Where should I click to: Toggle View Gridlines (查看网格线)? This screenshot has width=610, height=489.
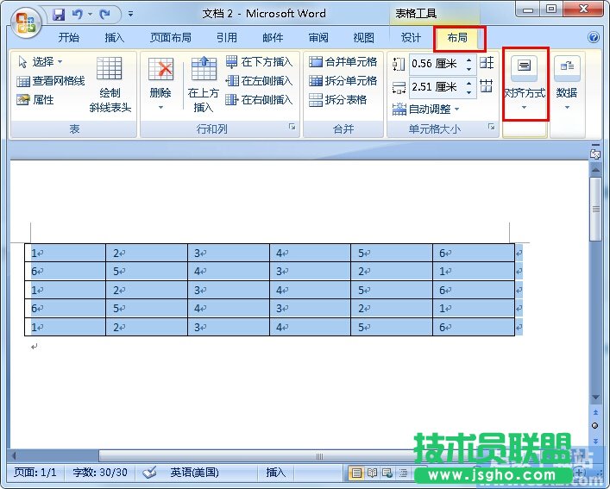(50, 81)
